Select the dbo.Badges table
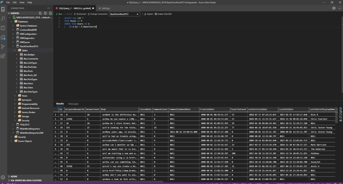Image resolution: width=343 pixels, height=184 pixels. pos(29,54)
